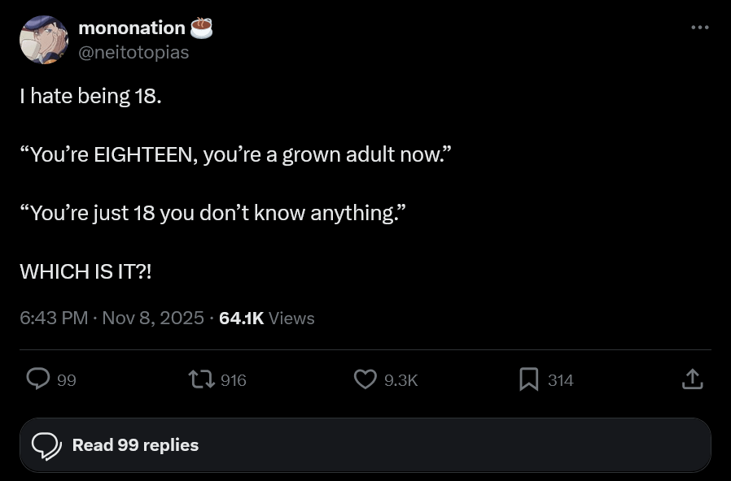The width and height of the screenshot is (731, 481).
Task: Like the post with the heart icon
Action: click(x=365, y=379)
